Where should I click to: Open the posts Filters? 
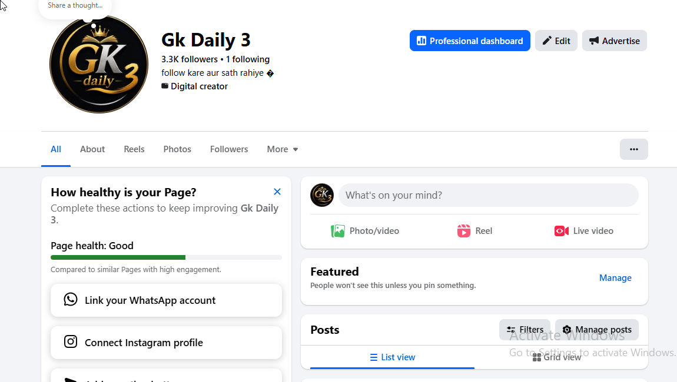[x=525, y=330]
